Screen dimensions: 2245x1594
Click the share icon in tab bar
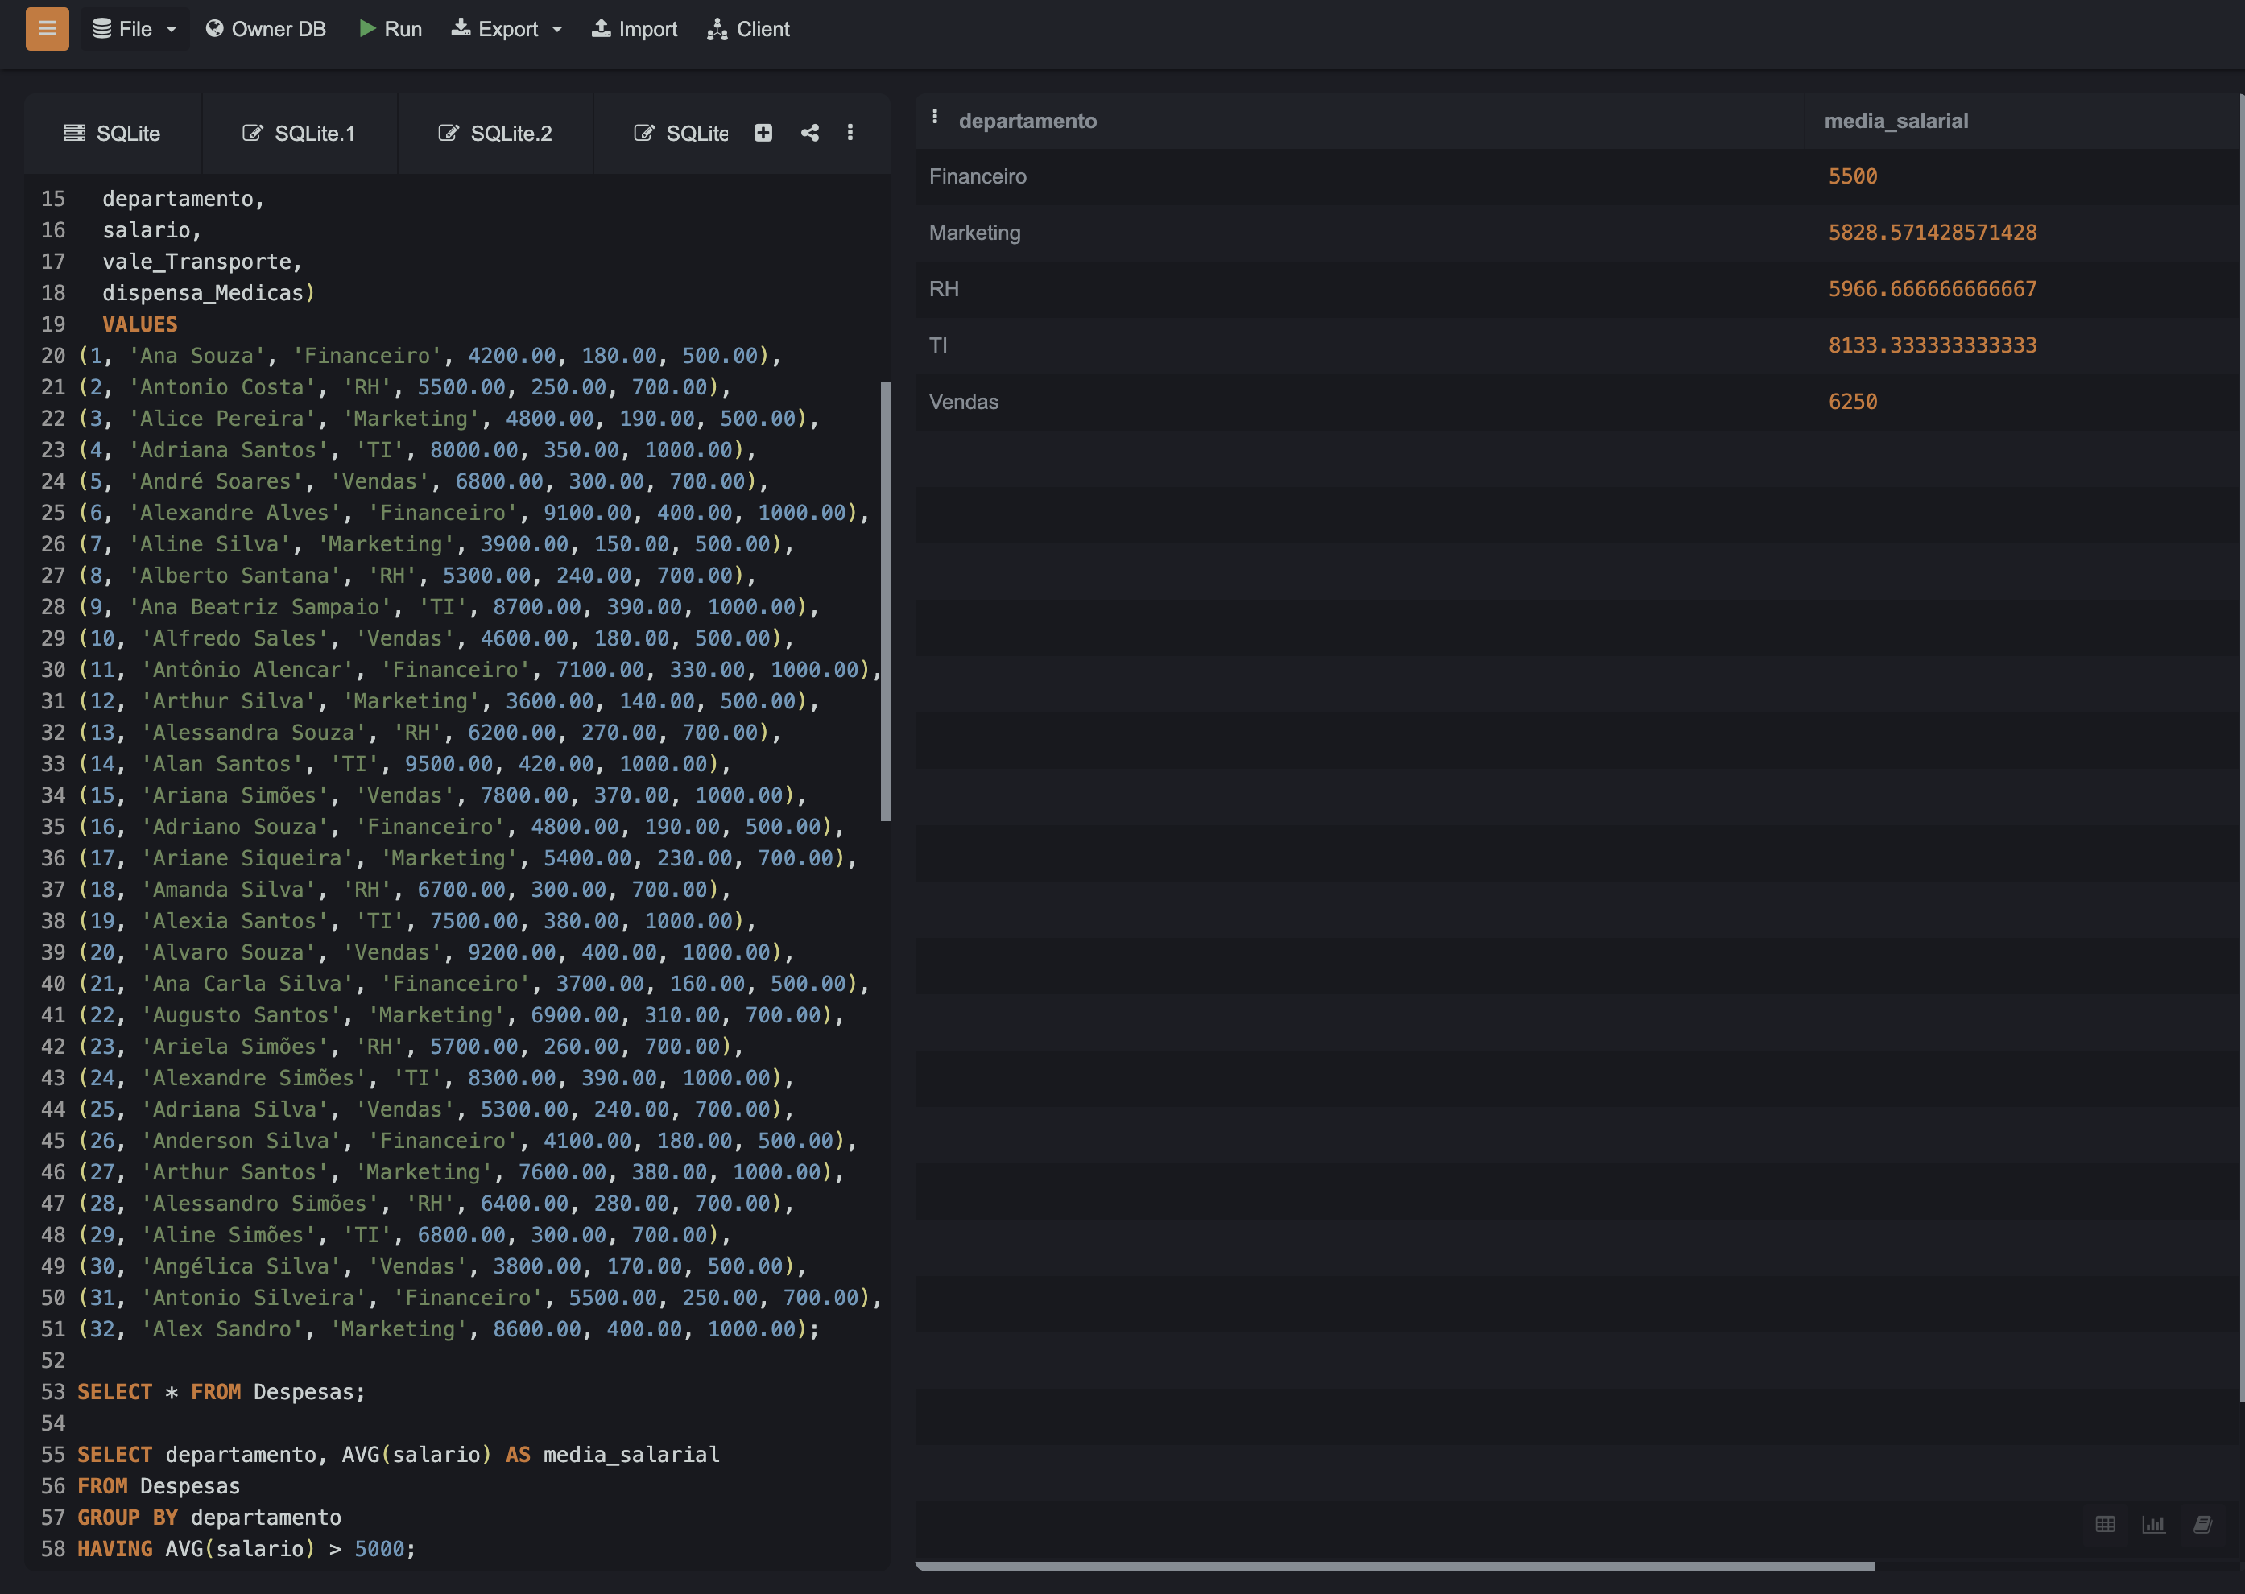(x=810, y=133)
